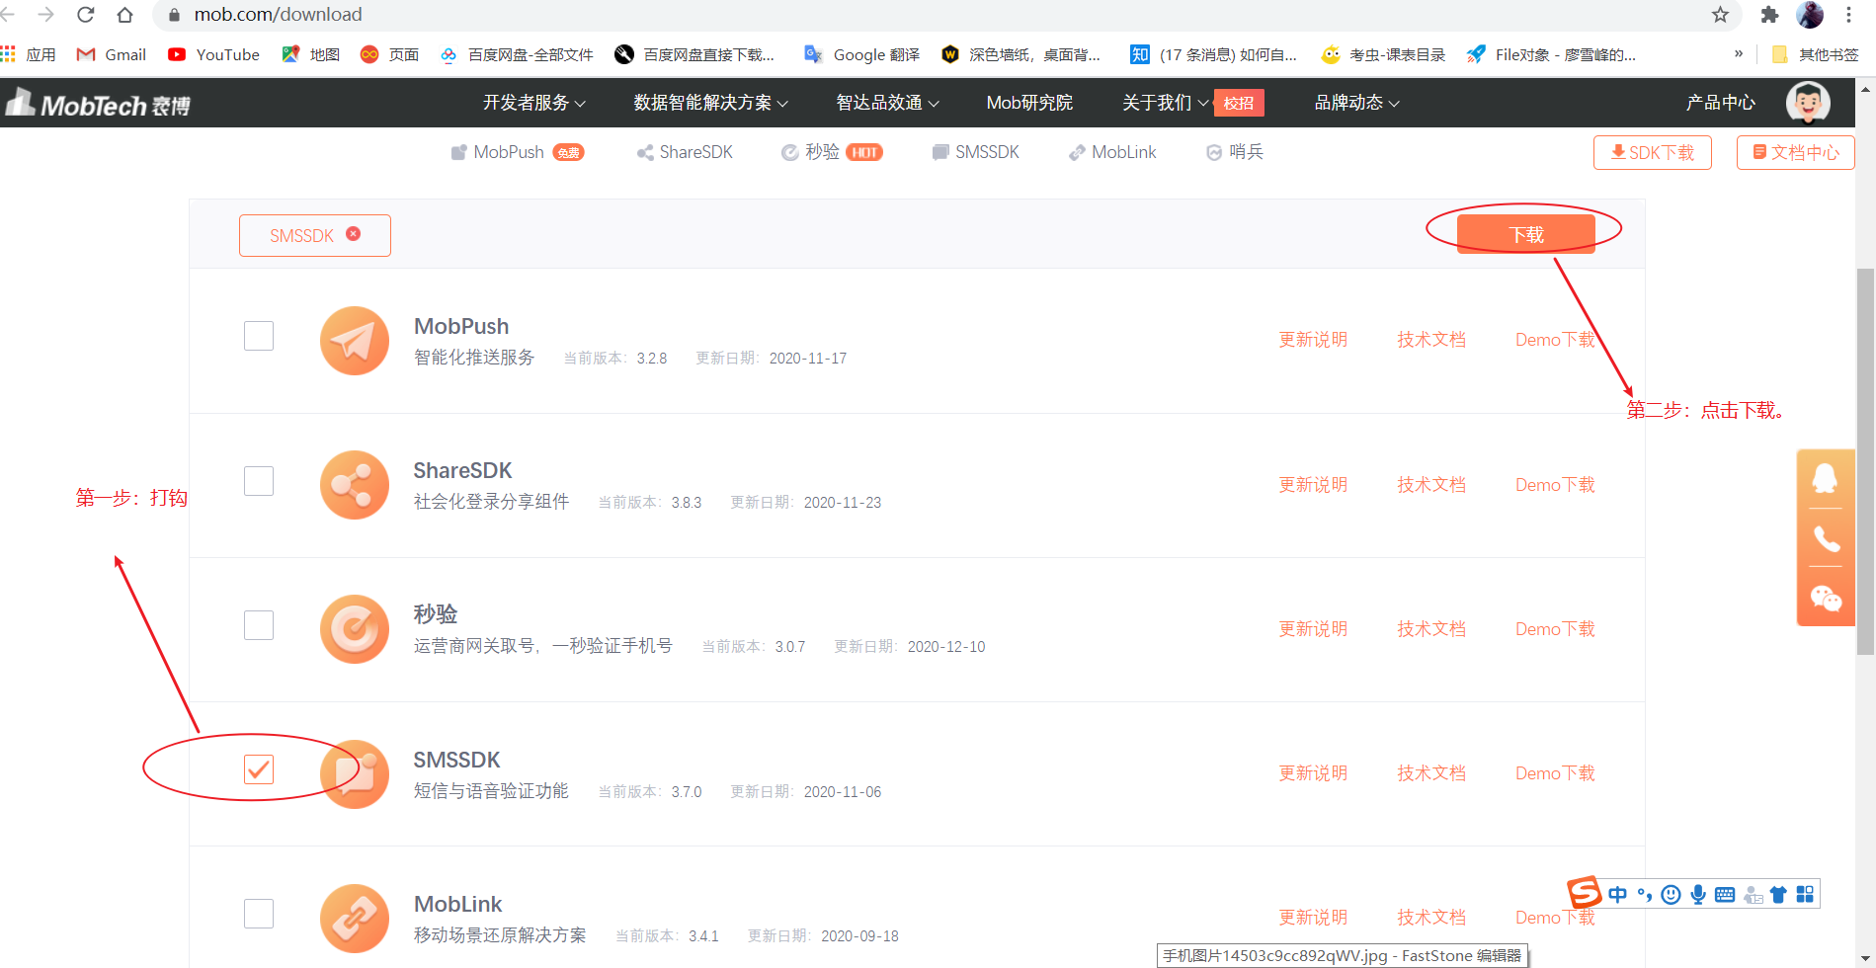1876x968 pixels.
Task: Remove the SMSSDK filter tag via its X
Action: click(354, 233)
